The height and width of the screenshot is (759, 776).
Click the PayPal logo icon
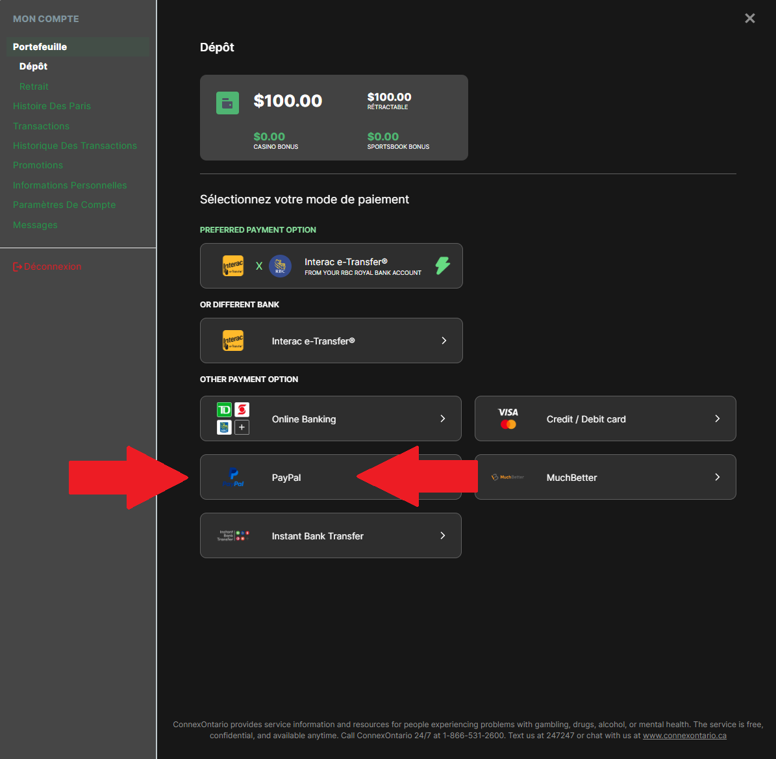[x=233, y=477]
